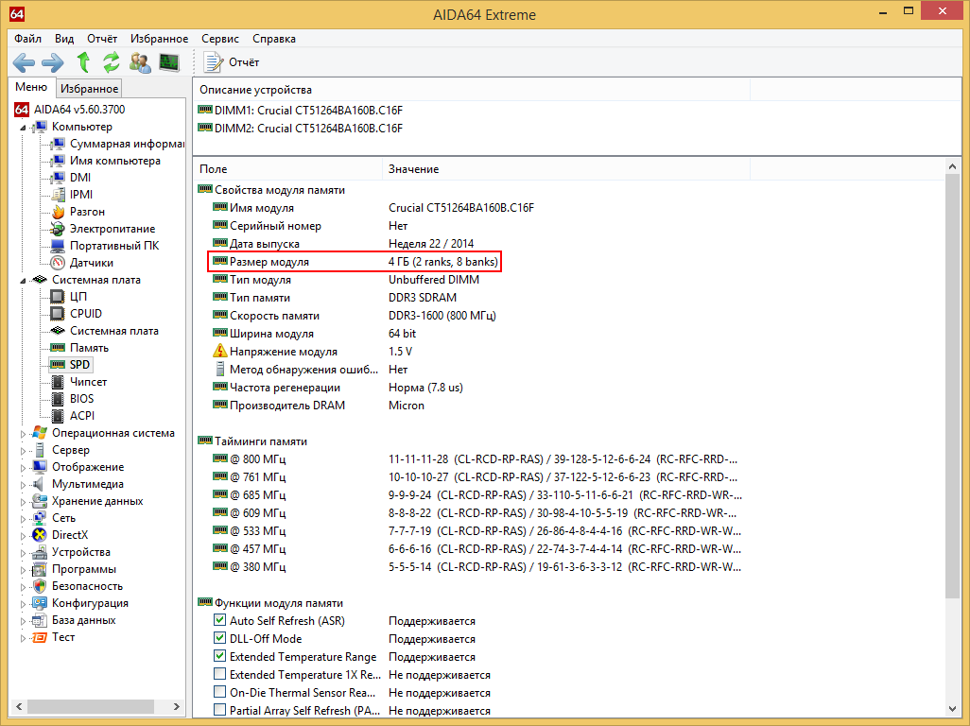Click right arrow of sidebar horizontal scrollbar
Screen dimensions: 970x726
point(176,706)
